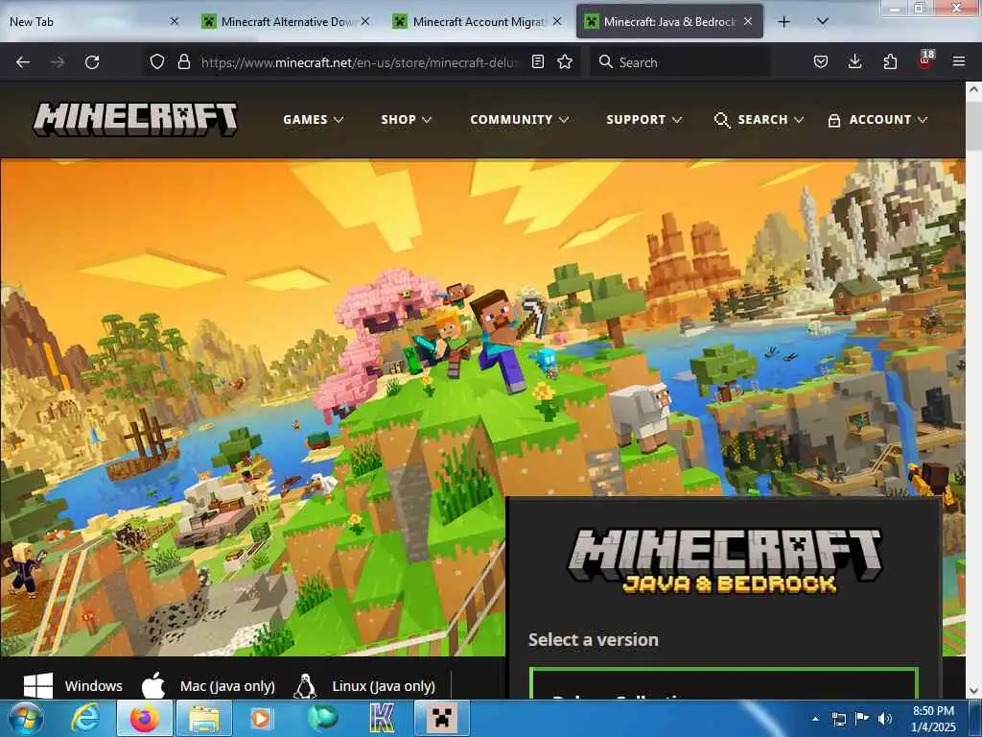
Task: Expand the GAMES menu
Action: (x=314, y=119)
